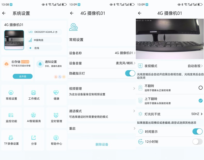The image size is (204, 160).
Task: Open 工作模式 tile
Action: 34,95
